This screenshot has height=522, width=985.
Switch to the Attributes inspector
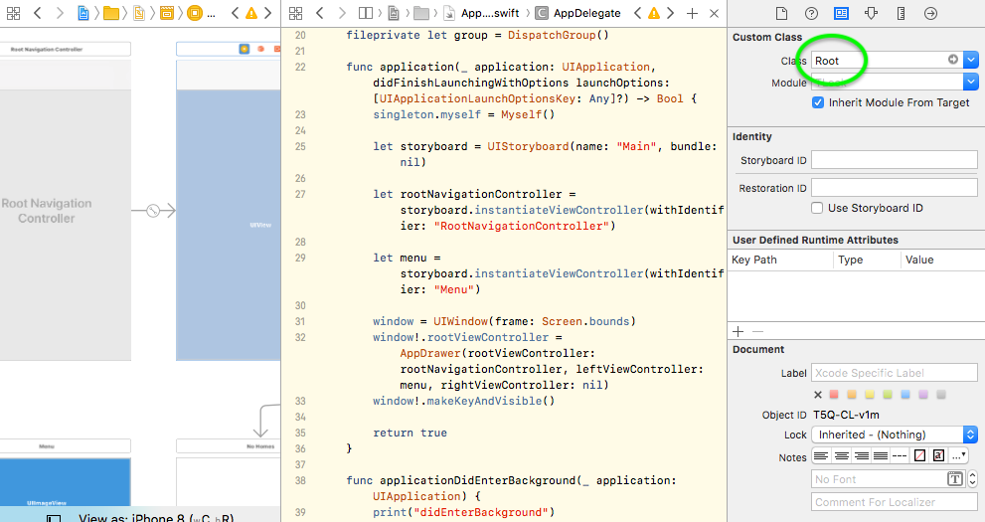pos(872,13)
